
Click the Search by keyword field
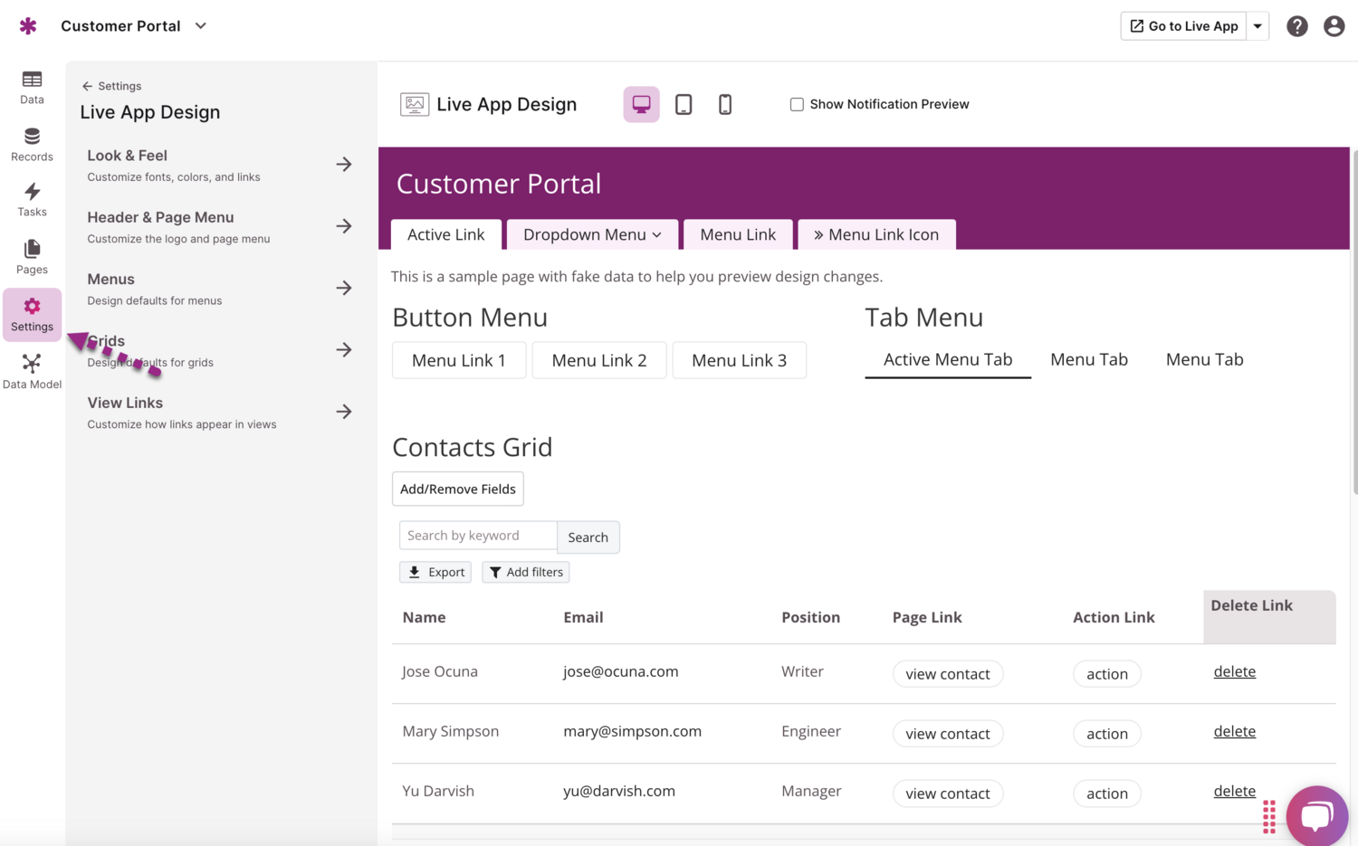click(x=478, y=536)
